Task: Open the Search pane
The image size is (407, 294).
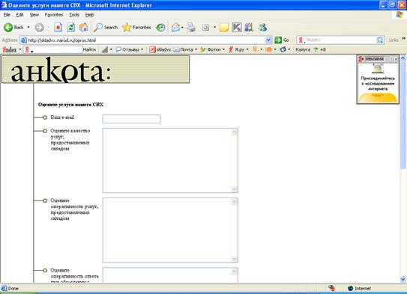Action: (x=106, y=27)
